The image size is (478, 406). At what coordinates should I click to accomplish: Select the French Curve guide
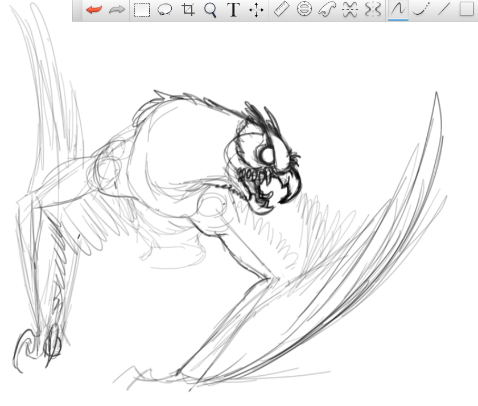coord(327,9)
